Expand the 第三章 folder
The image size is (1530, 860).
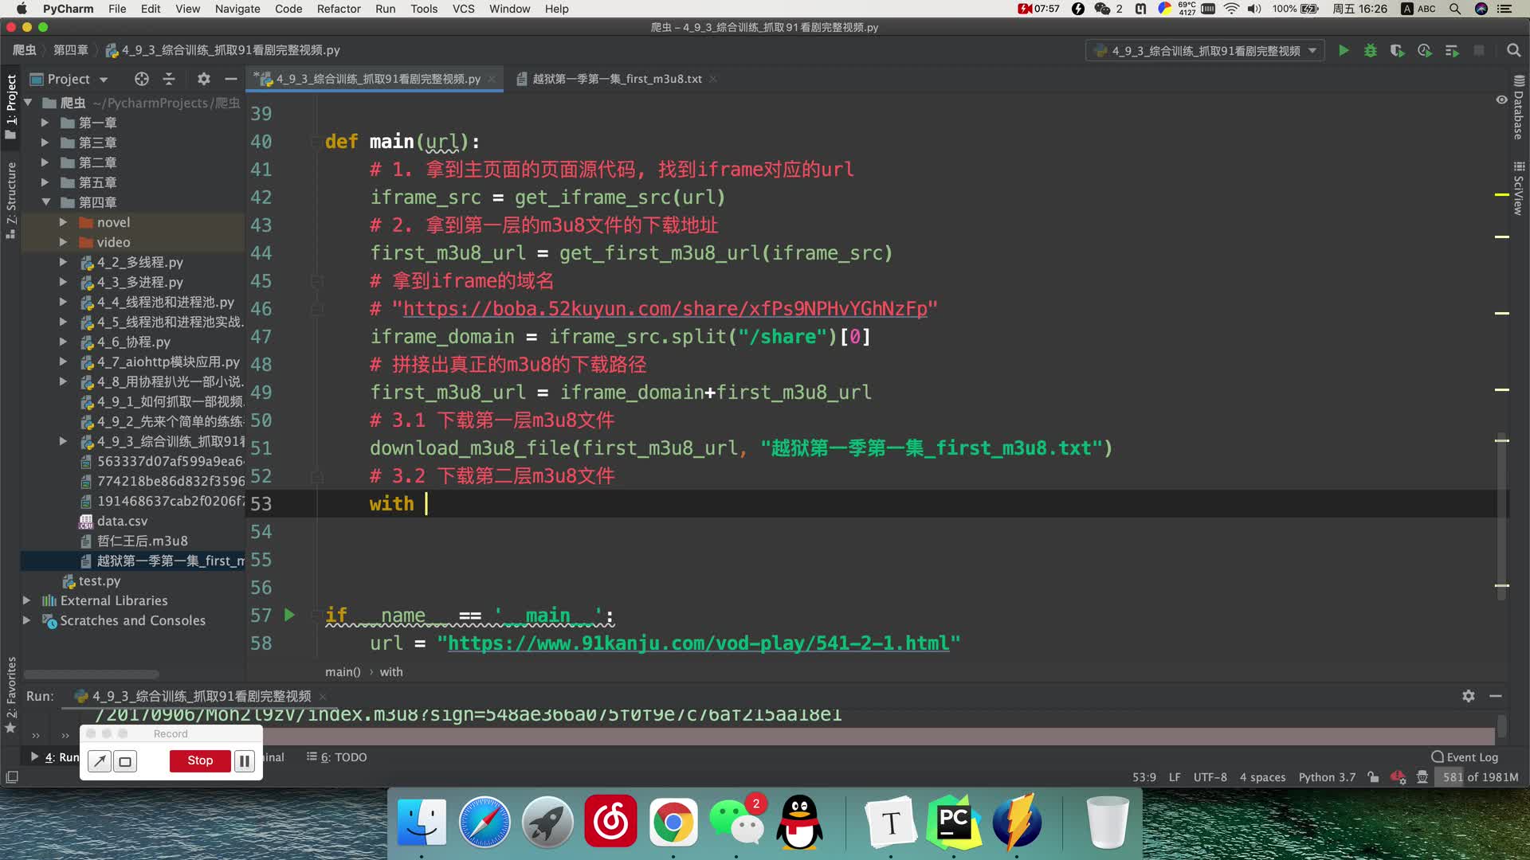pyautogui.click(x=45, y=143)
